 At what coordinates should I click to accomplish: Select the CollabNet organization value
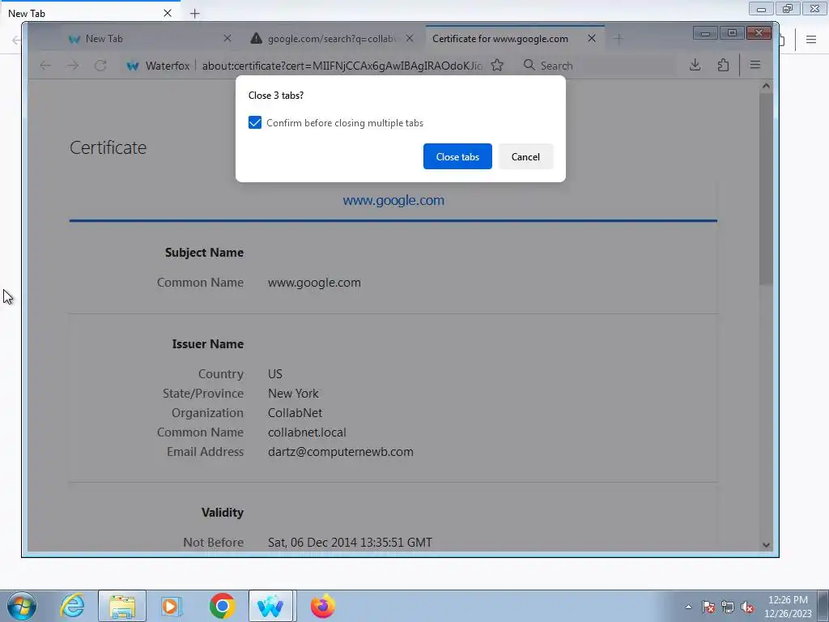click(x=295, y=412)
